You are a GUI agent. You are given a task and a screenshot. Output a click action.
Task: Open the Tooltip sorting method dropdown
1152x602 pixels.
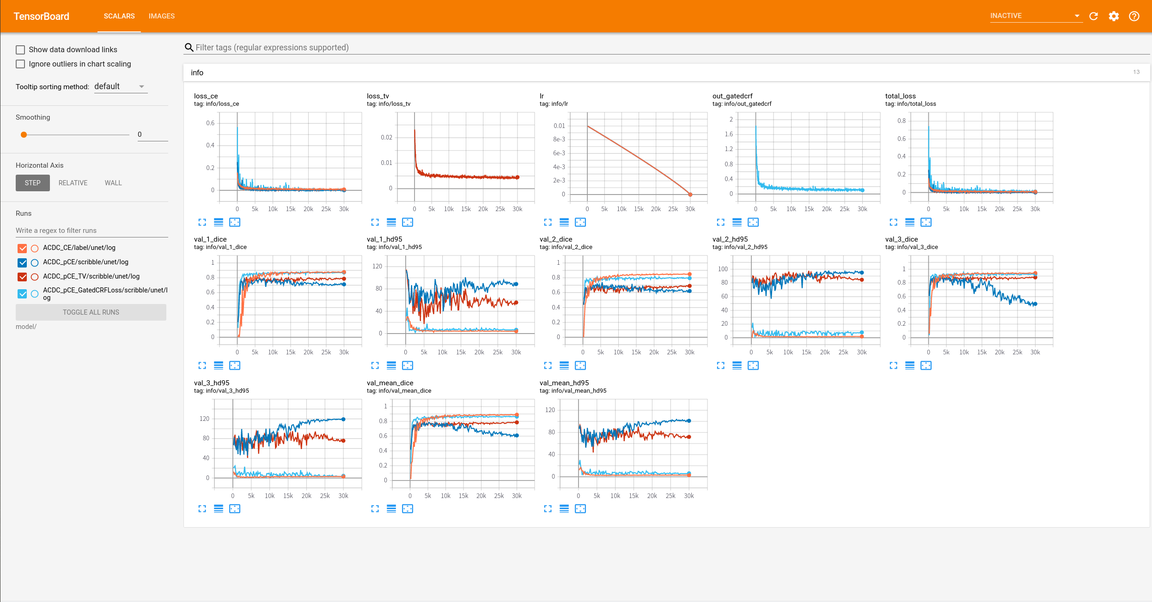120,86
